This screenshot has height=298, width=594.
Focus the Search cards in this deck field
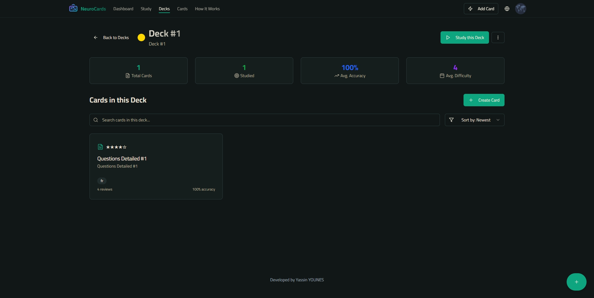pyautogui.click(x=265, y=120)
